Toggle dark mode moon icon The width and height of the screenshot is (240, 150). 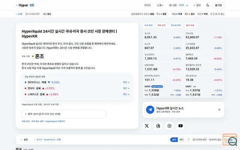pyautogui.click(x=208, y=5)
